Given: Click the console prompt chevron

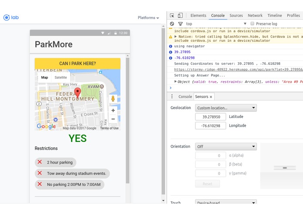Looking at the screenshot, I should click(170, 88).
